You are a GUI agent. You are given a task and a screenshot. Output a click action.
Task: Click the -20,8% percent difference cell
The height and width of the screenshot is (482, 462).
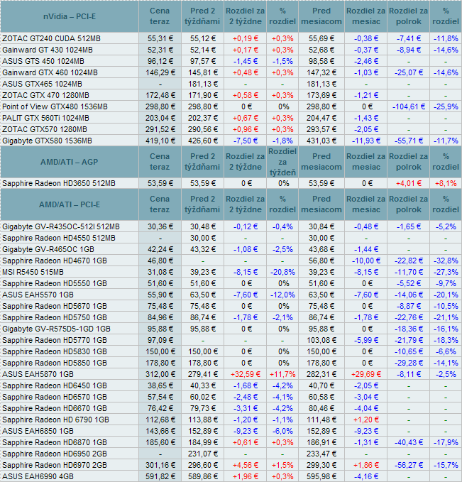(x=282, y=273)
